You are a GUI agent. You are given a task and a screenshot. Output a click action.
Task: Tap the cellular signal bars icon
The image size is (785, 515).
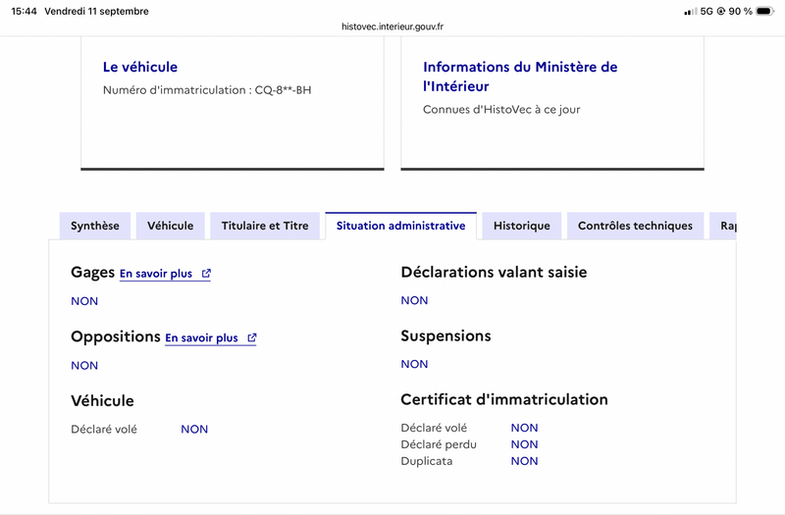click(x=691, y=11)
